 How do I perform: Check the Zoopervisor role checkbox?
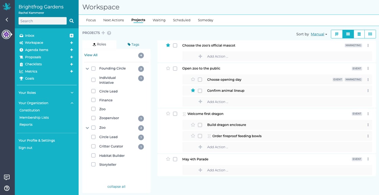click(93, 118)
